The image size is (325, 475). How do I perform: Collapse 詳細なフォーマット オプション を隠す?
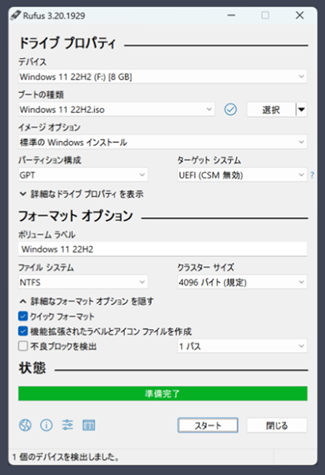coord(86,301)
